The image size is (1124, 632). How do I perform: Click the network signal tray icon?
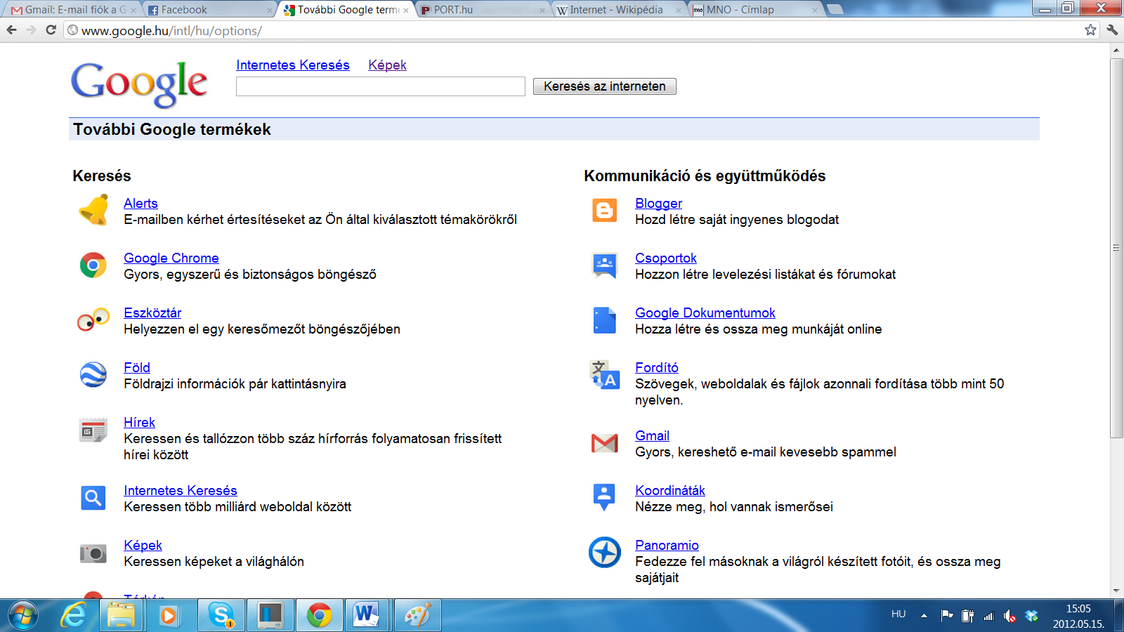pos(988,616)
